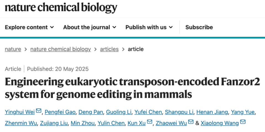Open the nature chemical biology breadcrumb link
Viewport: 265px width, 132px height.
pos(60,49)
